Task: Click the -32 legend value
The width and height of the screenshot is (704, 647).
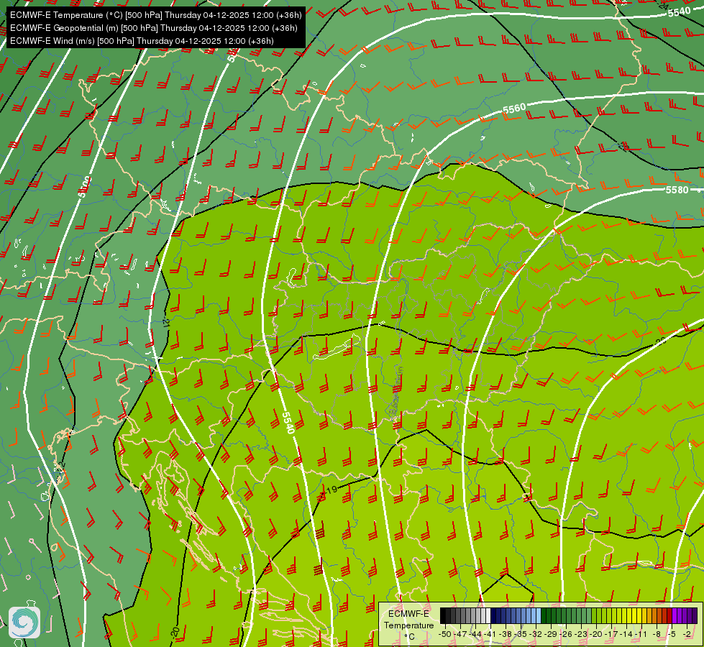Action: click(536, 634)
